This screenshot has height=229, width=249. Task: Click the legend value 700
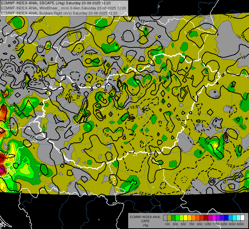(x=192, y=224)
